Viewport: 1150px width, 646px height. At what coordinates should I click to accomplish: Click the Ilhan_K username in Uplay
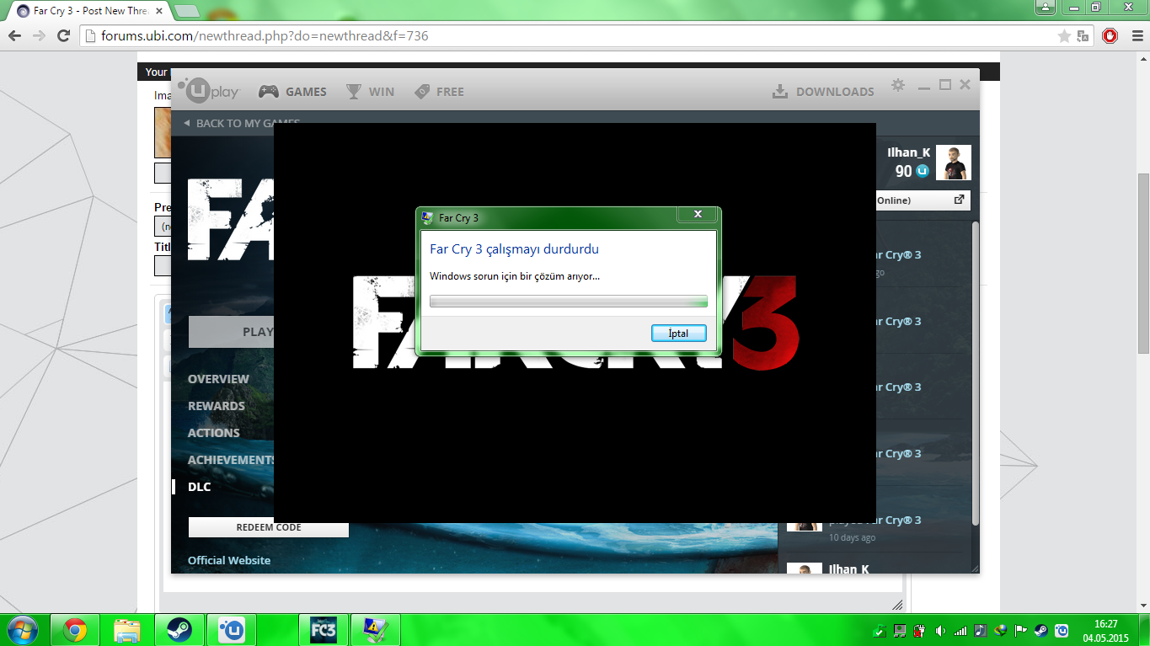tap(908, 152)
